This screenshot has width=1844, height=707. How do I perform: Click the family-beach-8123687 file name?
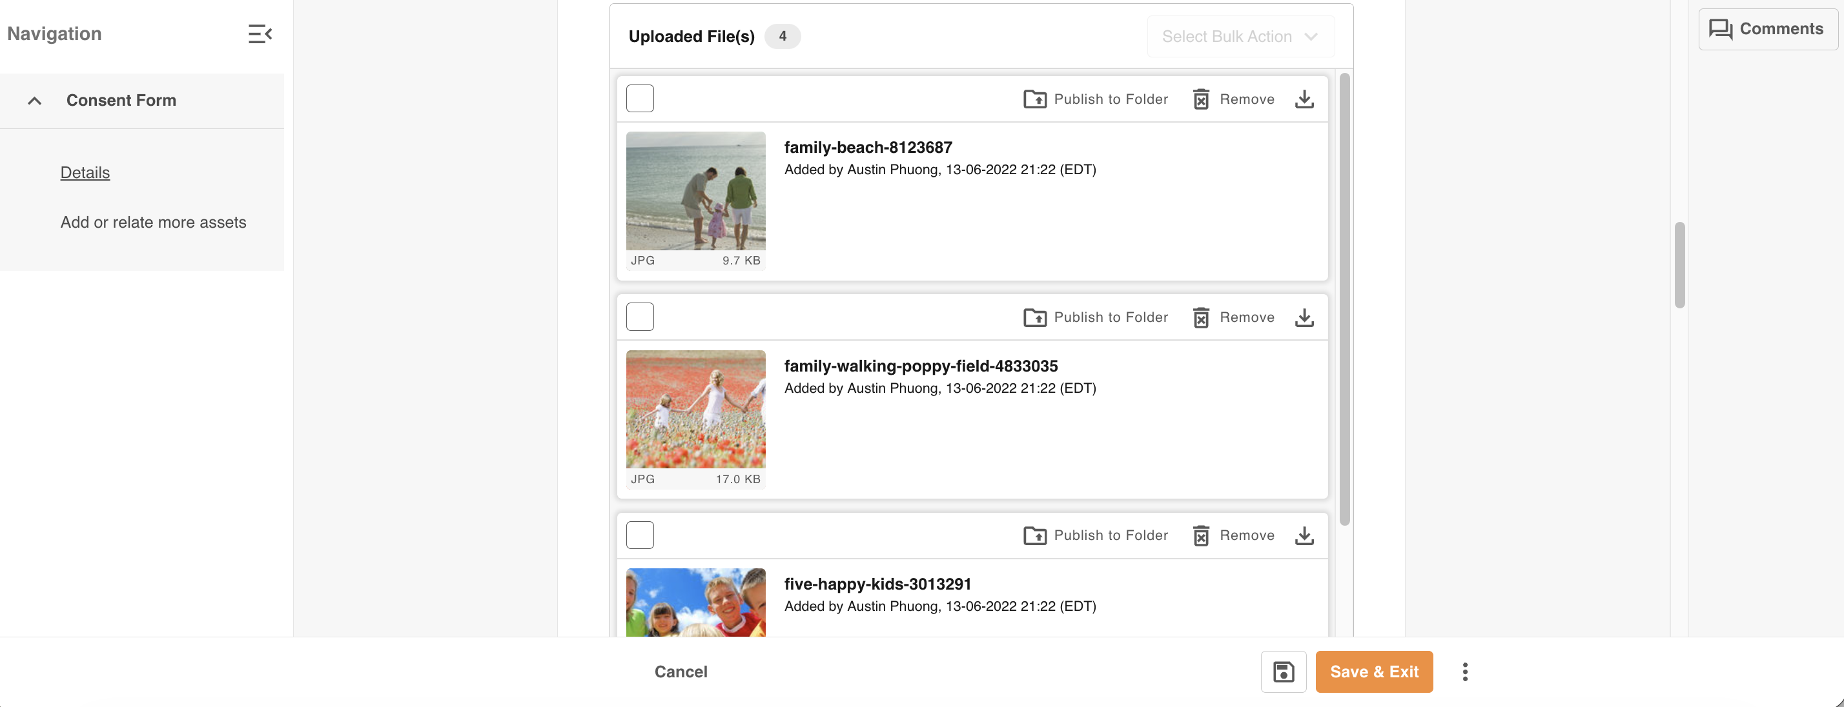[868, 147]
